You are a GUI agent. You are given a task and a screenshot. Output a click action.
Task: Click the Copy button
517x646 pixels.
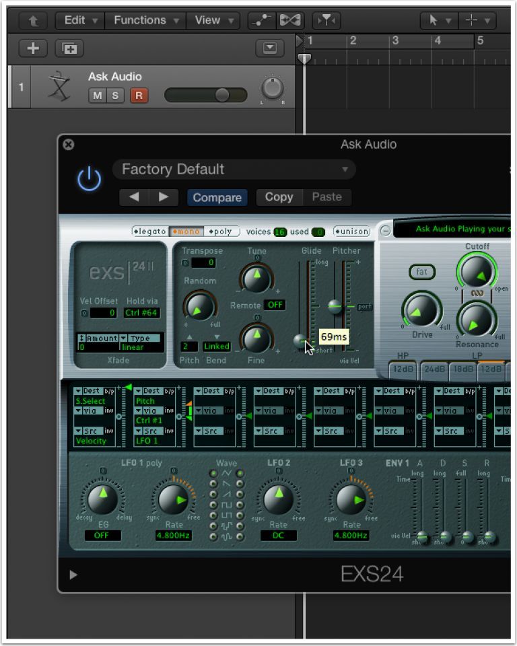pyautogui.click(x=279, y=197)
